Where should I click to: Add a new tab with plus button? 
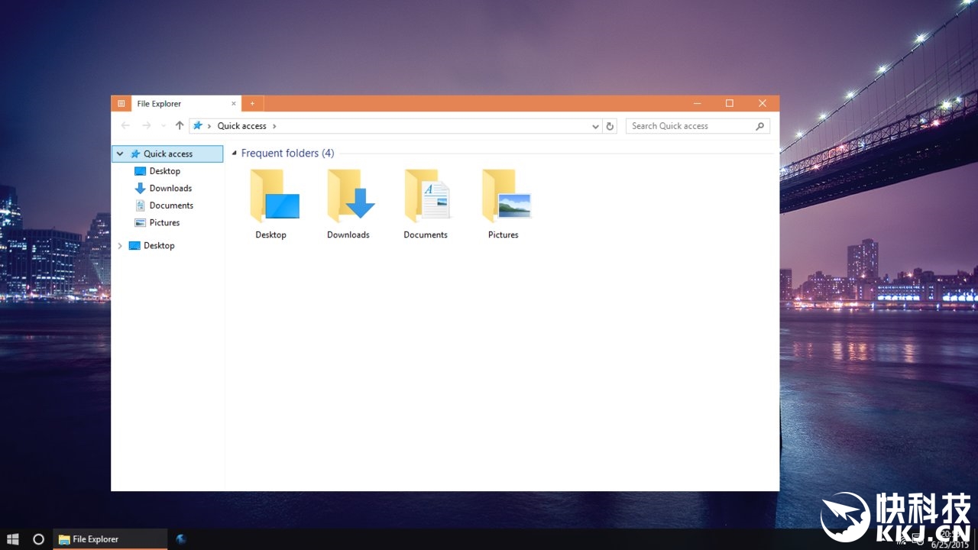[x=252, y=104]
